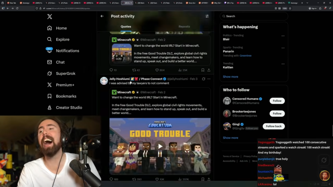Open Post activity filter settings icon
The image size is (333, 187).
click(x=207, y=16)
